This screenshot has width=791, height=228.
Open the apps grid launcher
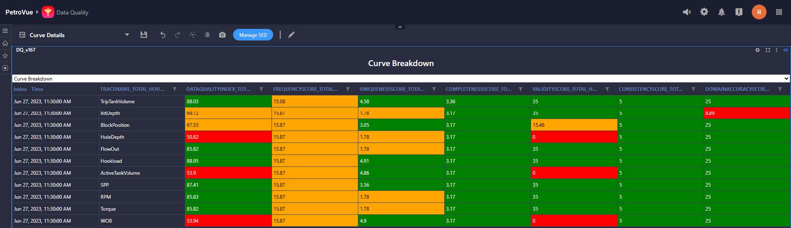tap(779, 12)
